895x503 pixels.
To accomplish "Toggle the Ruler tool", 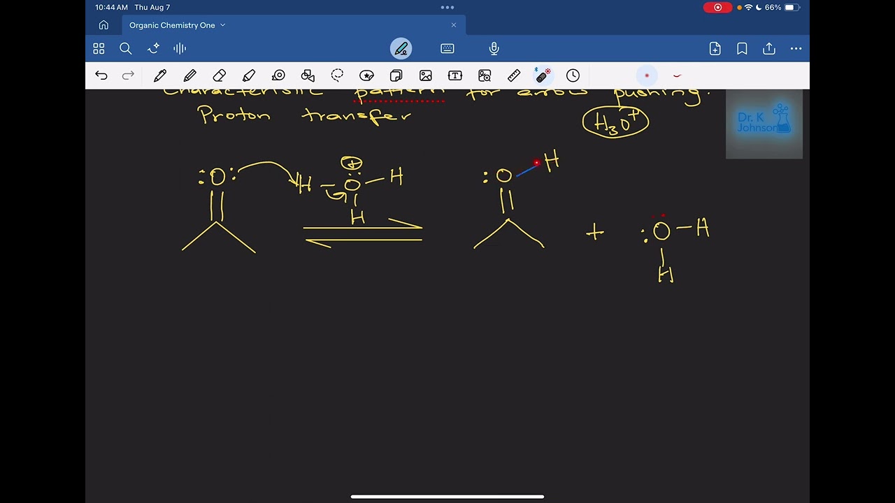I will pyautogui.click(x=514, y=75).
